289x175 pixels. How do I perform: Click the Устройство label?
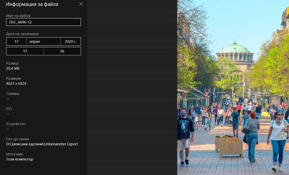click(16, 124)
